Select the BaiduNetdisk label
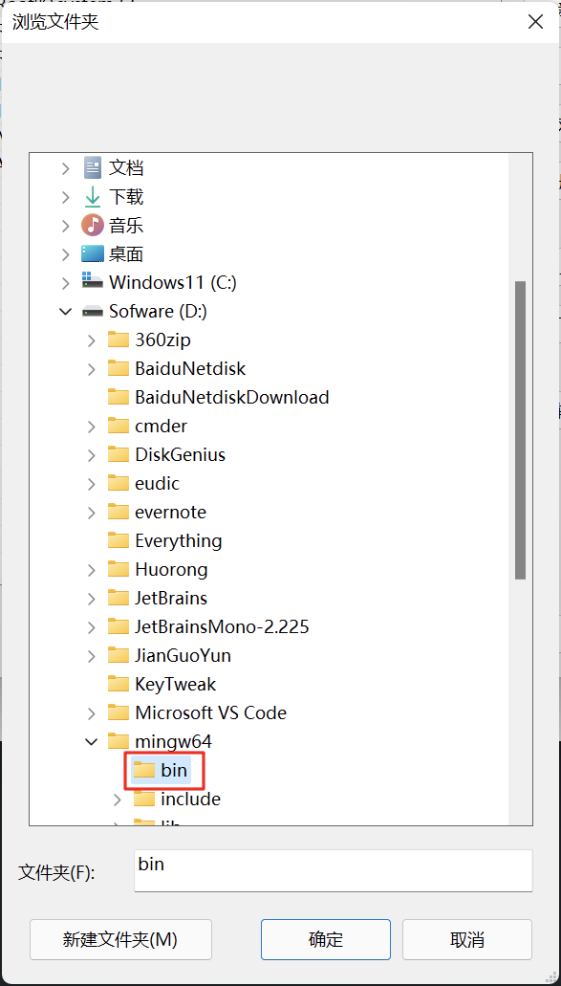561x986 pixels. point(190,368)
